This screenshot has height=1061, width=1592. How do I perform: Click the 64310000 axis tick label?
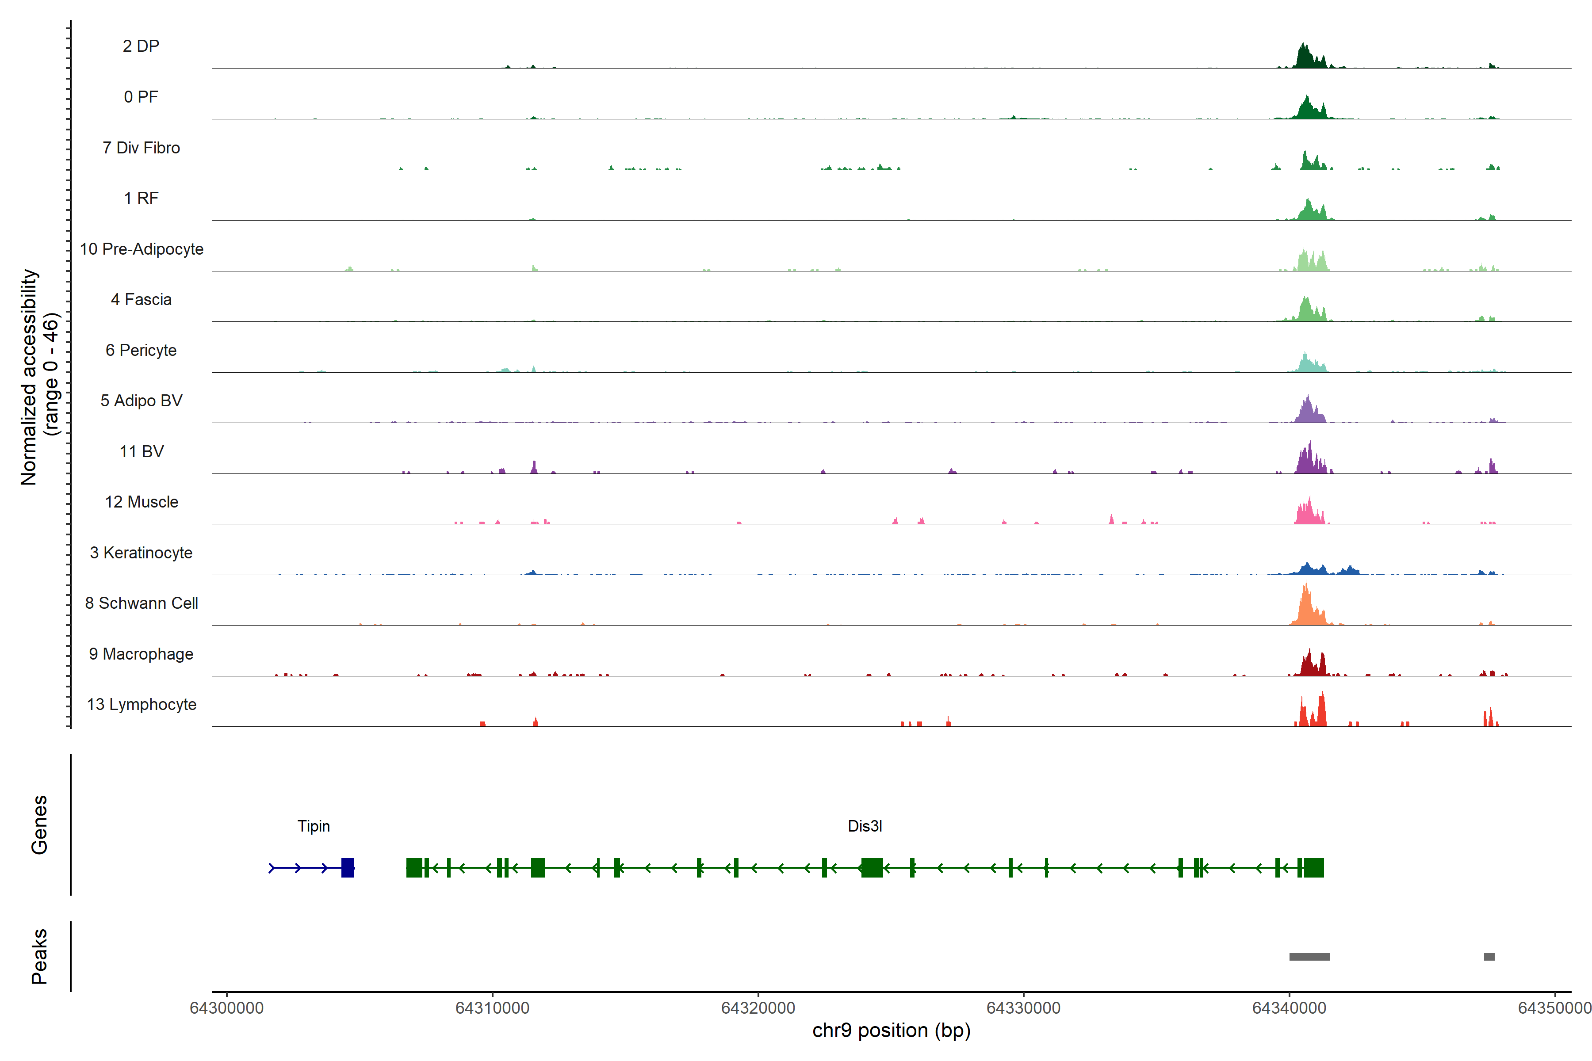coord(492,1008)
